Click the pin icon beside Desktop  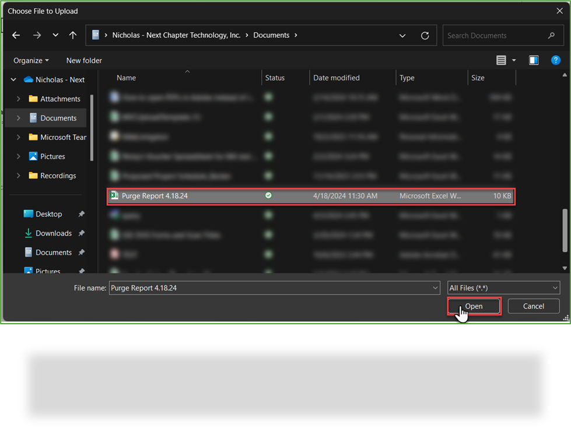[x=82, y=214]
